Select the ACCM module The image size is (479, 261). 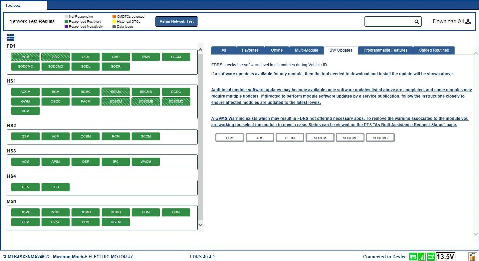tap(25, 92)
